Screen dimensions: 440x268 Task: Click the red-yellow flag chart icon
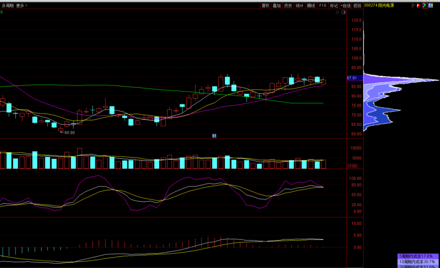tap(419, 6)
